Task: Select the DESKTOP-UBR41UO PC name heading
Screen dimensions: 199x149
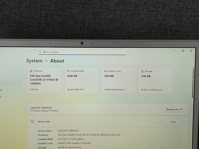Action: pyautogui.click(x=41, y=108)
